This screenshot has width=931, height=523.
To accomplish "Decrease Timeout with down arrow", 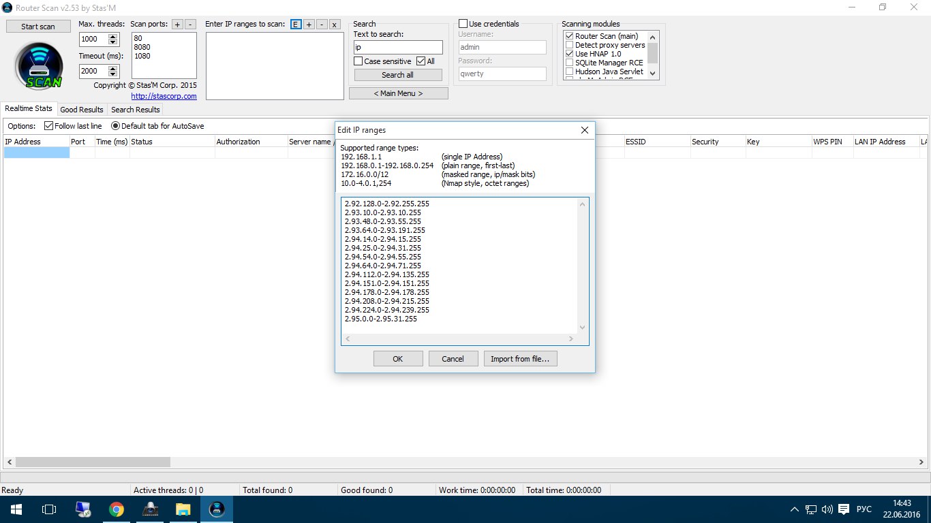I will (x=113, y=74).
